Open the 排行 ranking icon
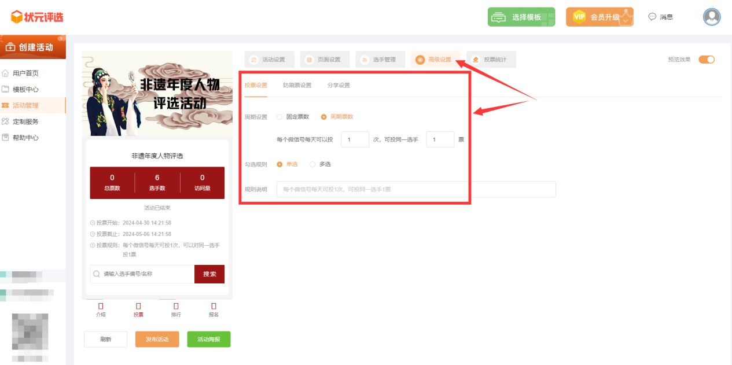Image resolution: width=732 pixels, height=365 pixels. pos(176,306)
